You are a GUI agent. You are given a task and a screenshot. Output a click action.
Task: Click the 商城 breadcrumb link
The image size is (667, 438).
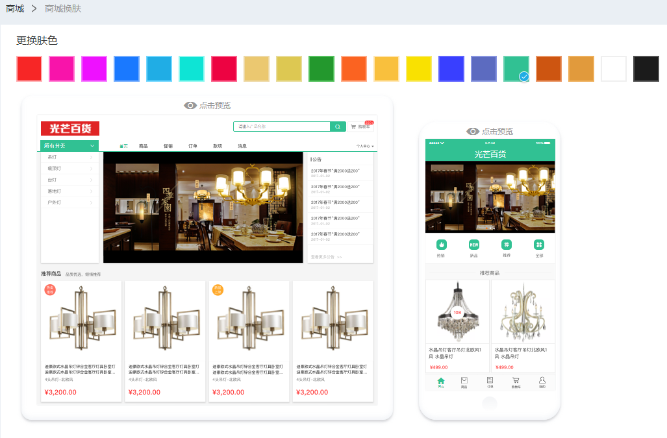tap(15, 8)
